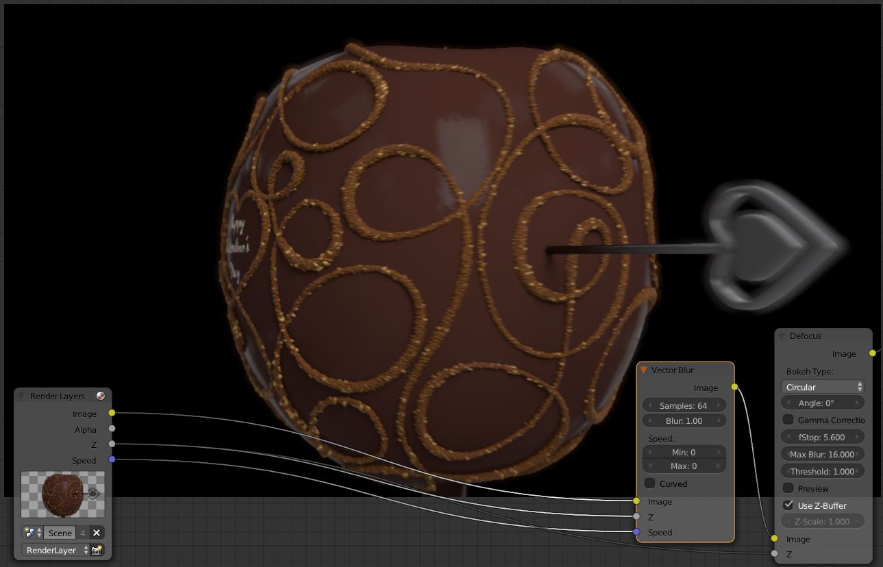
Task: Enable the Curved checkbox in Vector Blur
Action: point(650,483)
